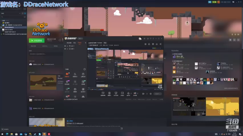Image resolution: width=243 pixels, height=136 pixels.
Task: Click the record icon in Douyu bottom bar
Action: coord(143,94)
